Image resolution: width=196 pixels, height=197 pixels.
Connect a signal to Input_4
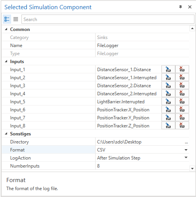click(x=168, y=93)
